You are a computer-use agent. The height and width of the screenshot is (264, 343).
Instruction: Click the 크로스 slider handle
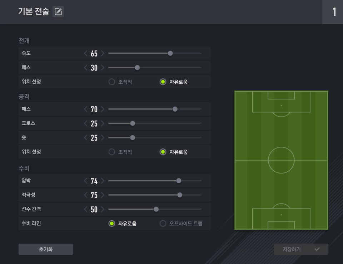(133, 123)
